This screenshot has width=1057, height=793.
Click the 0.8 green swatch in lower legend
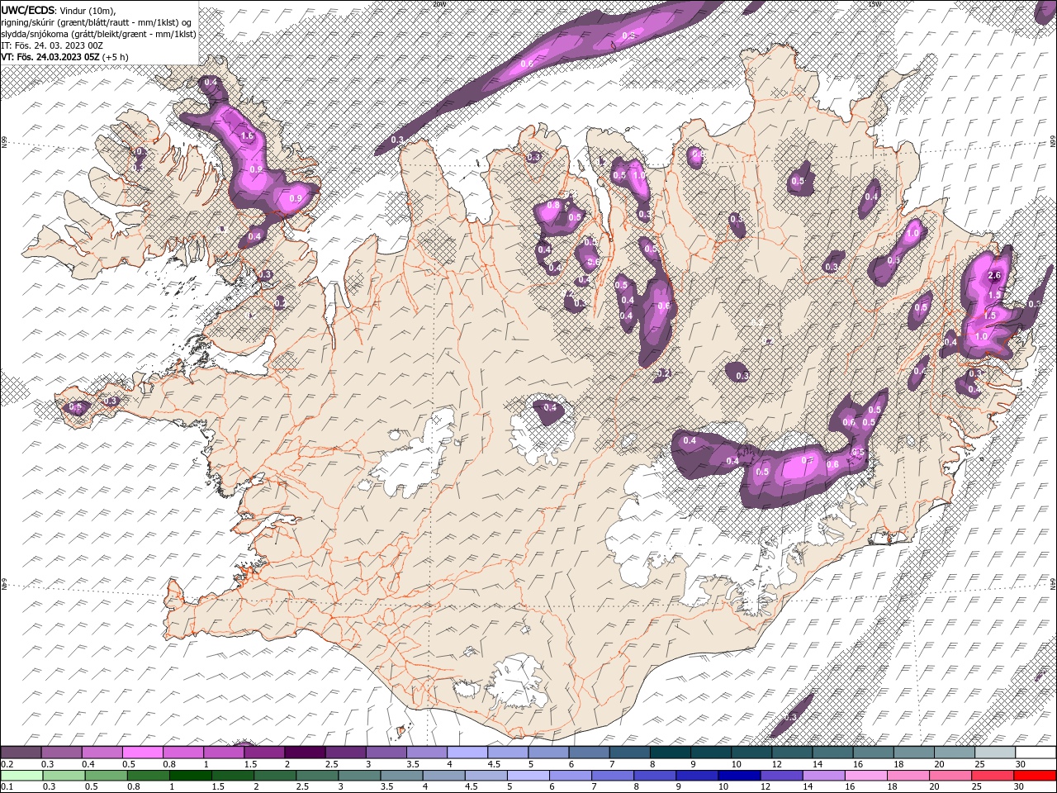click(148, 776)
